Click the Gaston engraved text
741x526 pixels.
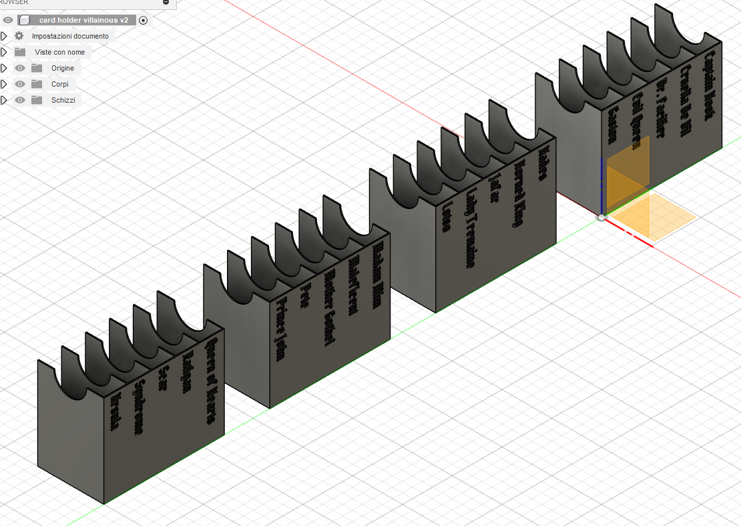point(612,125)
